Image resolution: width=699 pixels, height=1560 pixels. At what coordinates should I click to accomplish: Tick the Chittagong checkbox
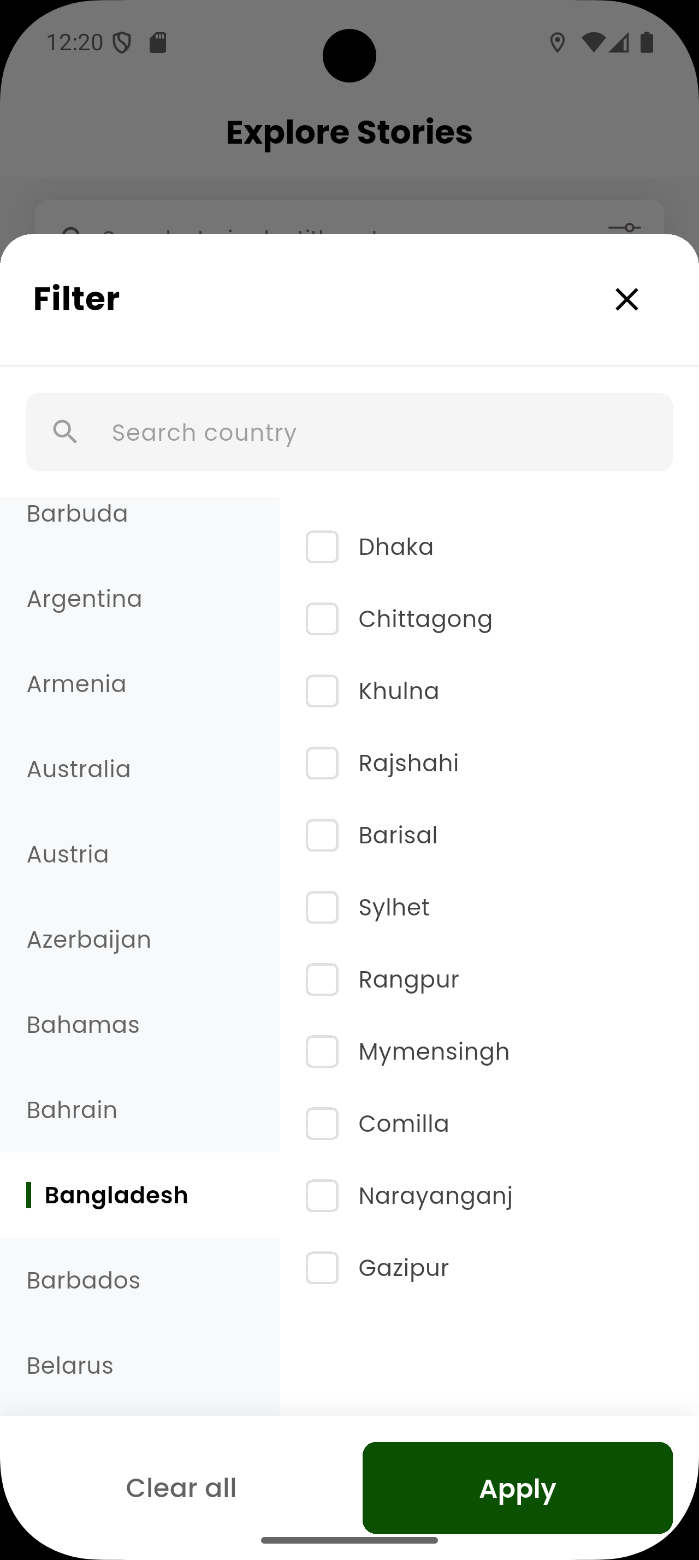coord(322,619)
